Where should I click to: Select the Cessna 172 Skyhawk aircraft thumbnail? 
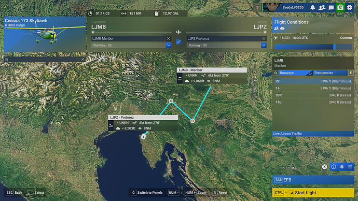tap(45, 34)
